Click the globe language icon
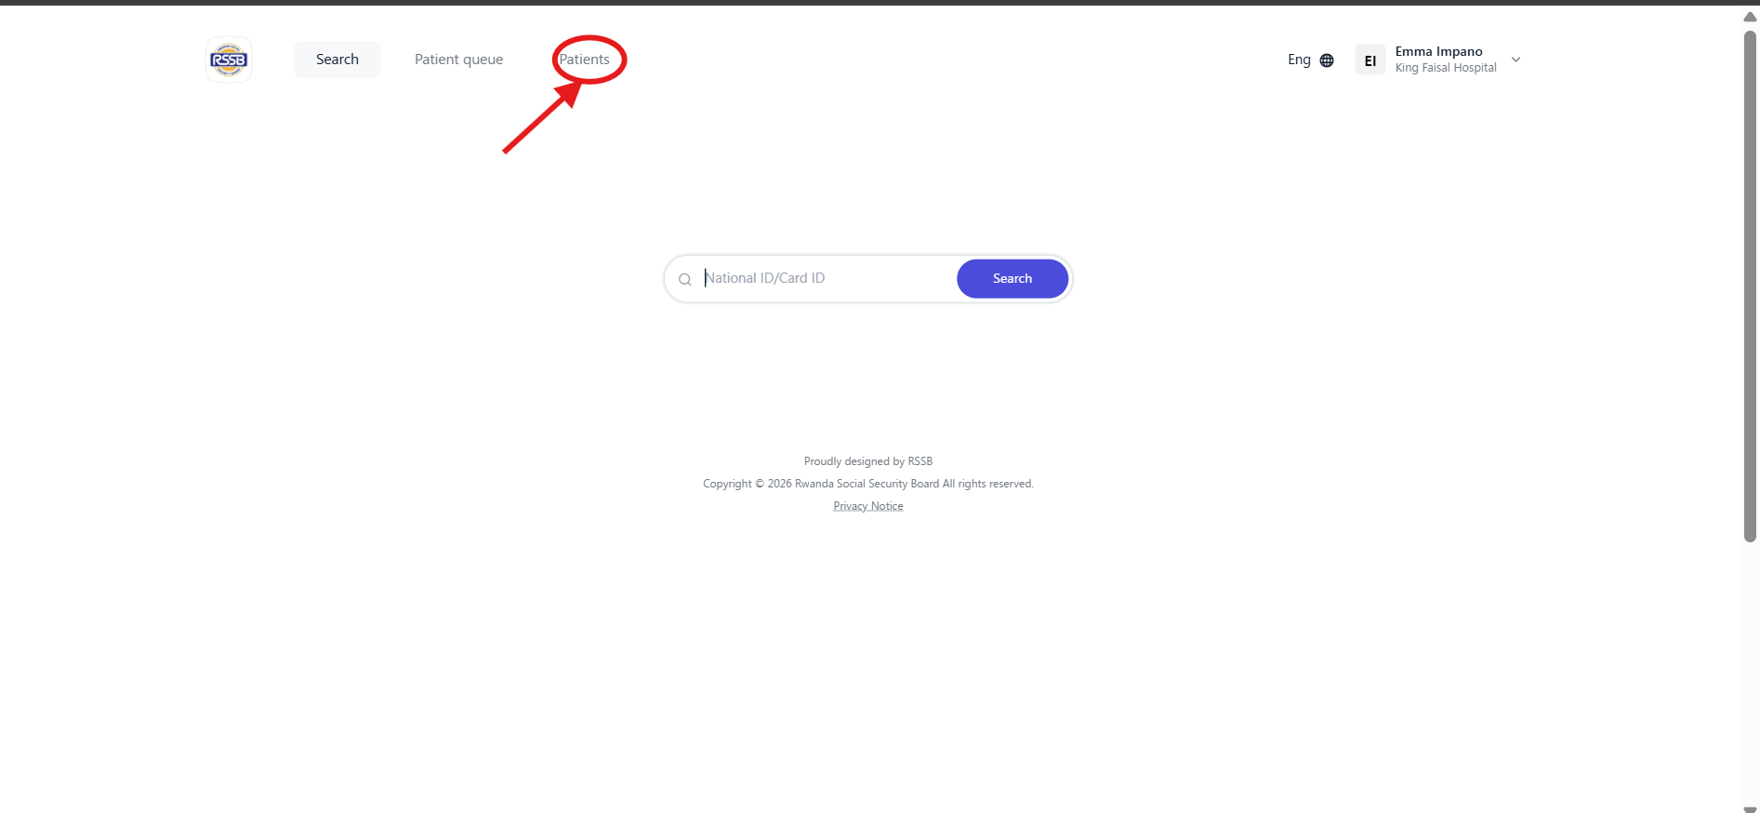 1327,60
